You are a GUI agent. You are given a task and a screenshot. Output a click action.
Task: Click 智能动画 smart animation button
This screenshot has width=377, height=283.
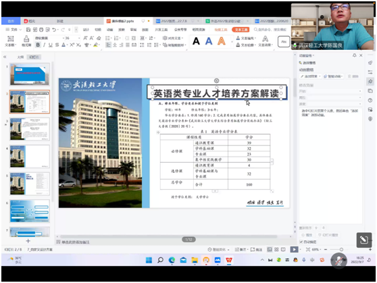334,76
